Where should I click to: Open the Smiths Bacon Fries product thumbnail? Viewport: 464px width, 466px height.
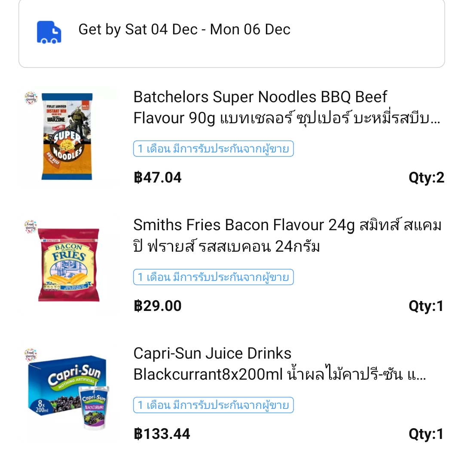(68, 265)
